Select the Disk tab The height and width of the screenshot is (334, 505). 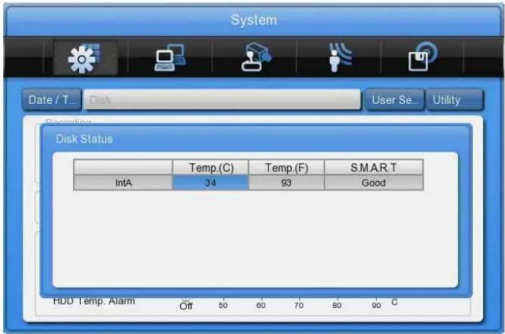tap(222, 100)
